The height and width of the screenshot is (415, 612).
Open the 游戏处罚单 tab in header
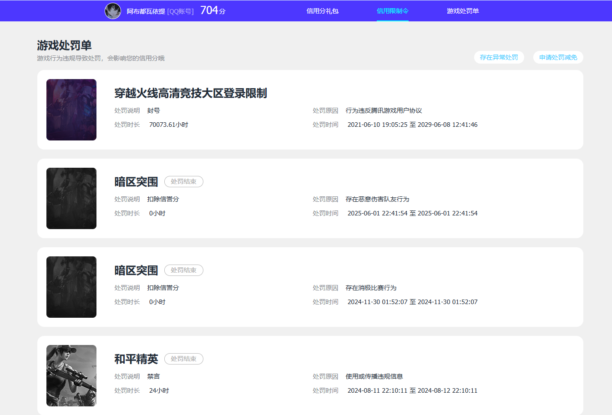[463, 11]
